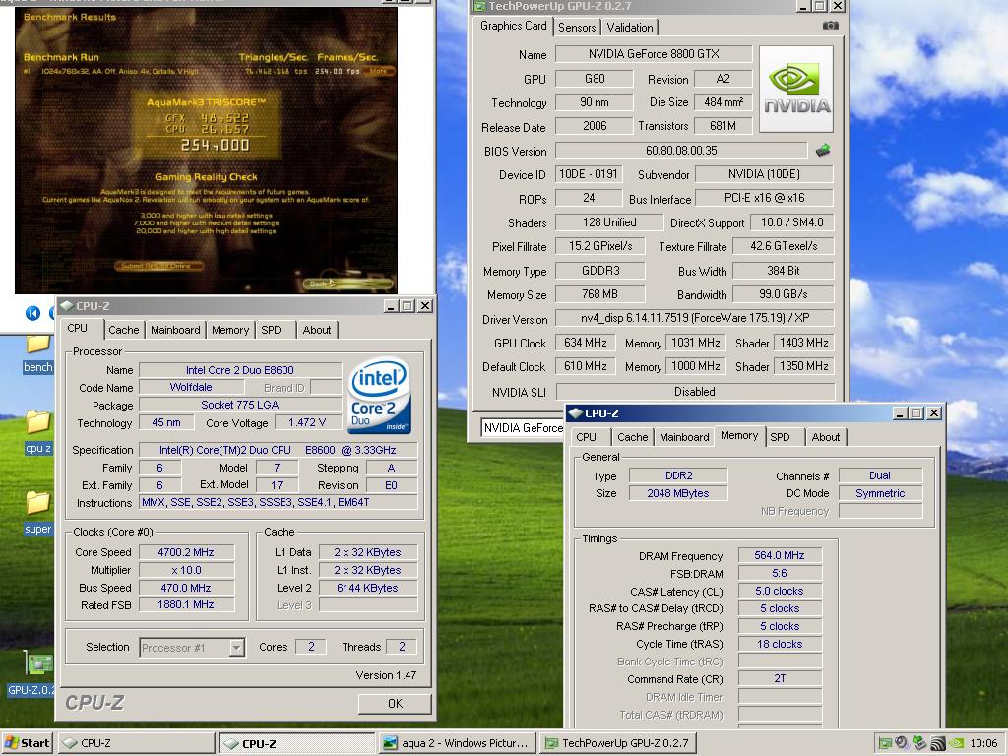Click the Name field Intel Core 2 Duo E8600
The width and height of the screenshot is (1008, 756).
240,370
